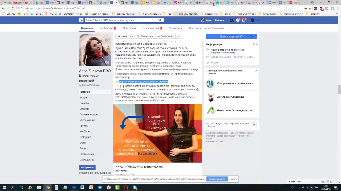This screenshot has width=341, height=191.
Task: Click the Facebook search magnifier icon
Action: coord(160,20)
